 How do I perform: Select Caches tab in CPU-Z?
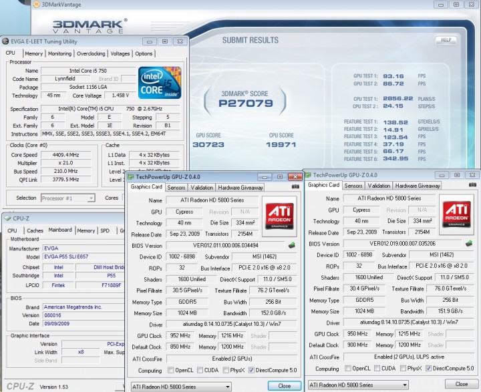[35, 230]
